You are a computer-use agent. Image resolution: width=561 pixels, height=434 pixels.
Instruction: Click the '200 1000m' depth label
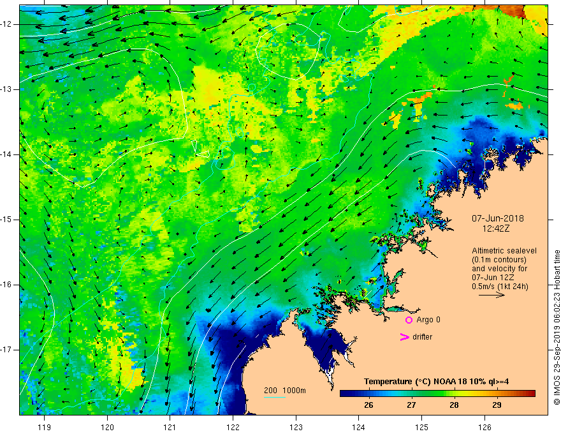(x=285, y=391)
